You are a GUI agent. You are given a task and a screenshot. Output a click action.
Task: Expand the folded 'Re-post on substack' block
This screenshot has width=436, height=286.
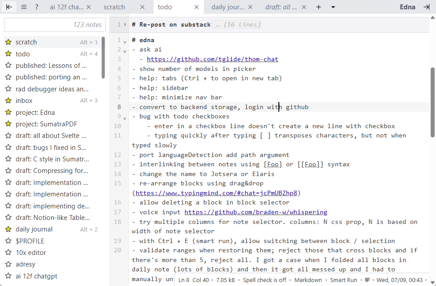[125, 25]
